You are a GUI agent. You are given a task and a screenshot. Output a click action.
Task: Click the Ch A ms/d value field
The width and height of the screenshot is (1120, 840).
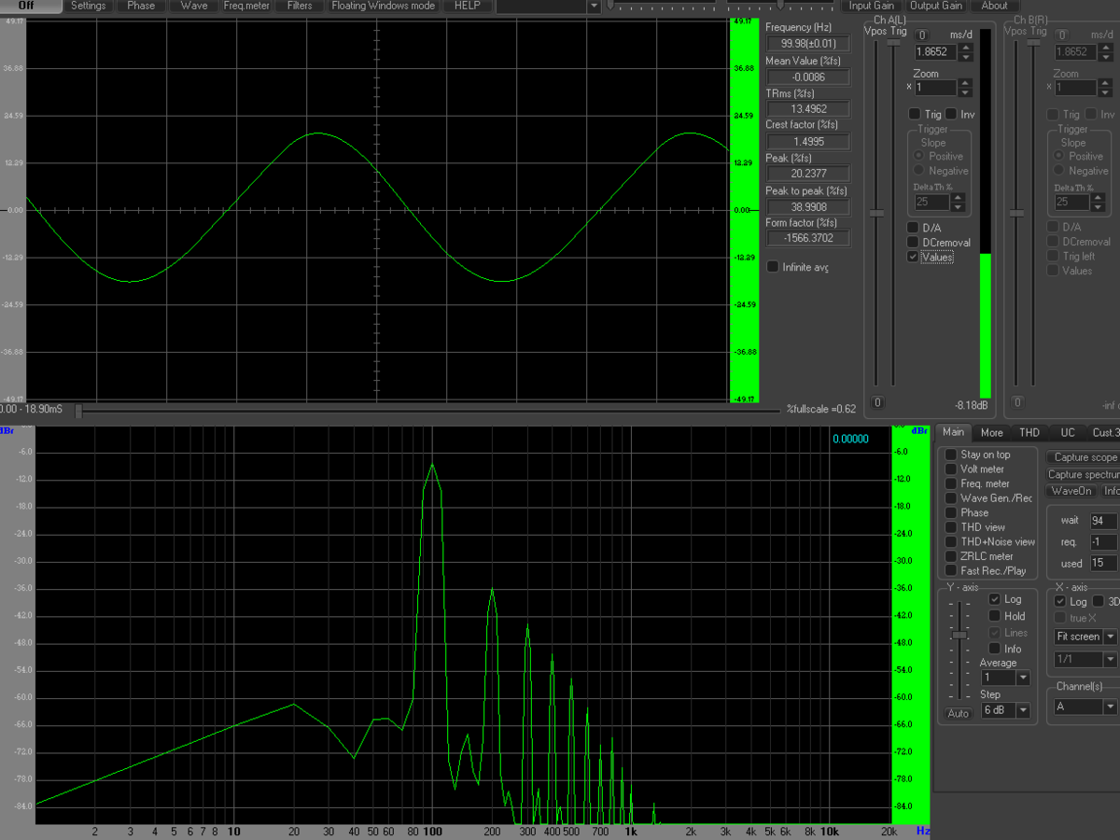935,53
